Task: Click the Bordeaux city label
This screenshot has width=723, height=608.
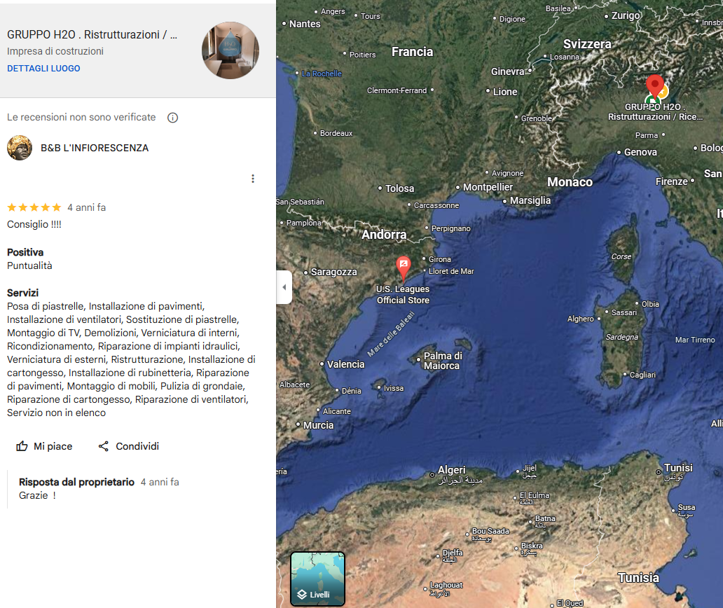Action: [336, 133]
